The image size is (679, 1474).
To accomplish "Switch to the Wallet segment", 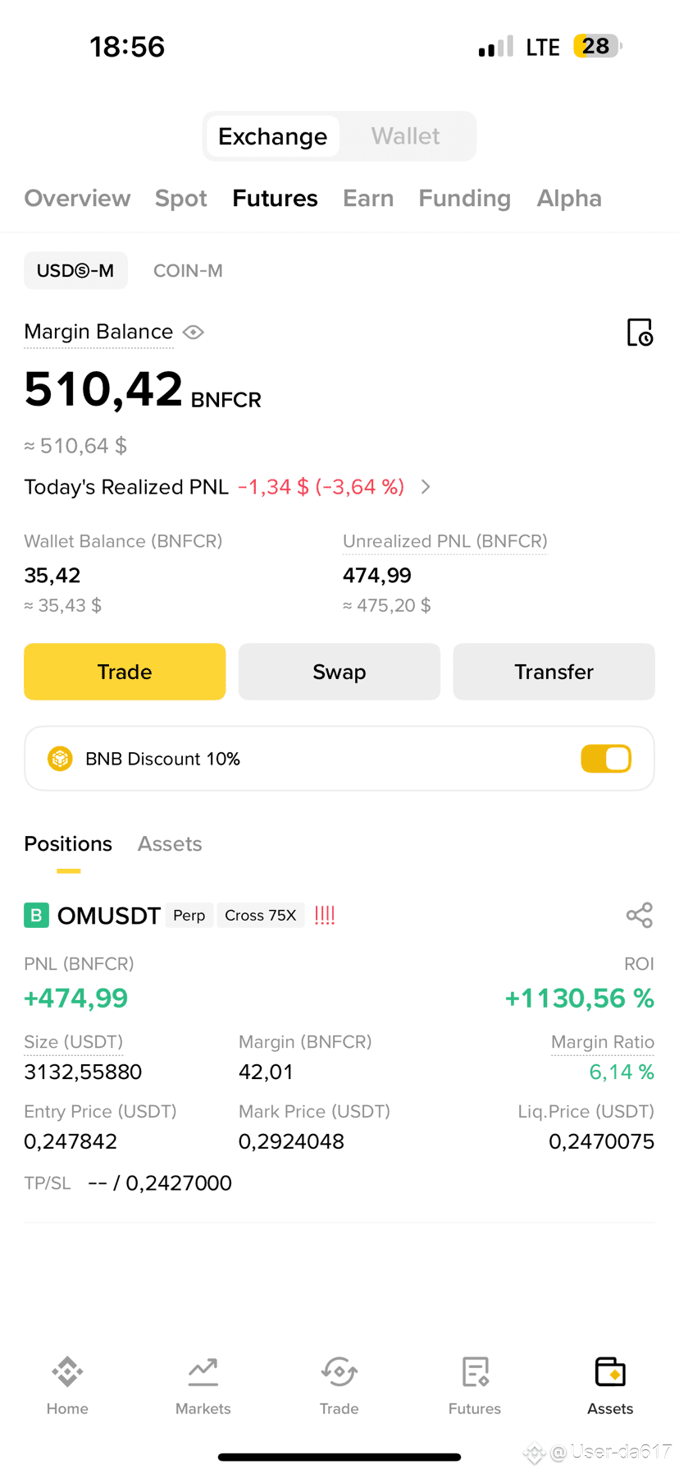I will (406, 136).
